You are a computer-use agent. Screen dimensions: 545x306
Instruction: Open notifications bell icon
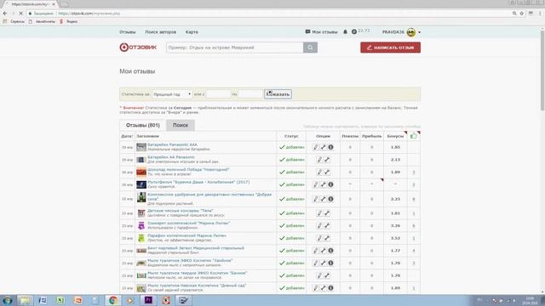click(x=345, y=32)
